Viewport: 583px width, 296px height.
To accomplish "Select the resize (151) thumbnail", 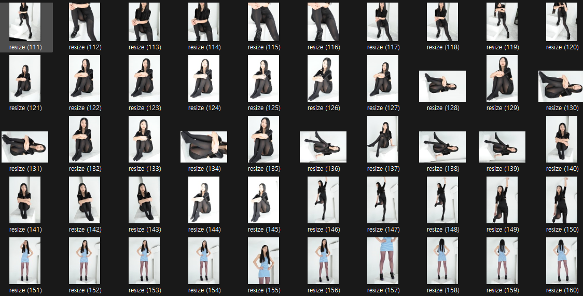I will point(25,261).
